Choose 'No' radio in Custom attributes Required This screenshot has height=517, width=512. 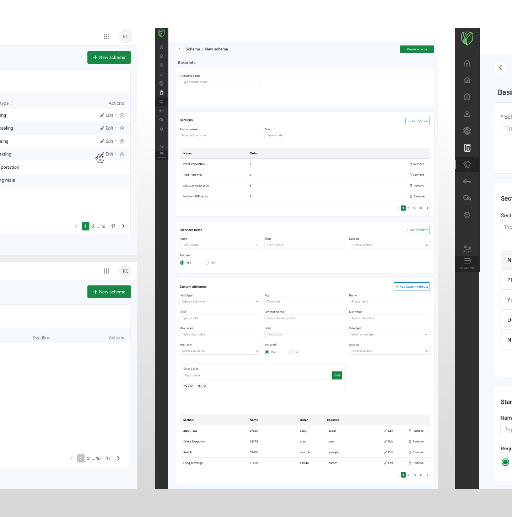point(291,352)
